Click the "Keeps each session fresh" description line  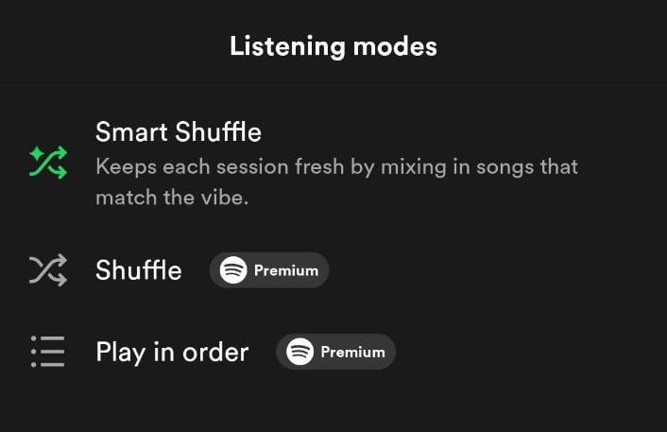point(336,167)
